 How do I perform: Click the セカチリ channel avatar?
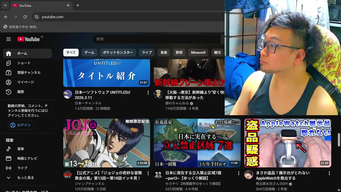pyautogui.click(x=158, y=175)
